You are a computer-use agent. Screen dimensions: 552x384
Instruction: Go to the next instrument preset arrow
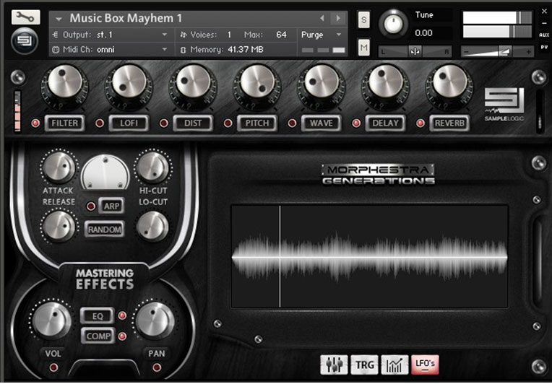337,18
